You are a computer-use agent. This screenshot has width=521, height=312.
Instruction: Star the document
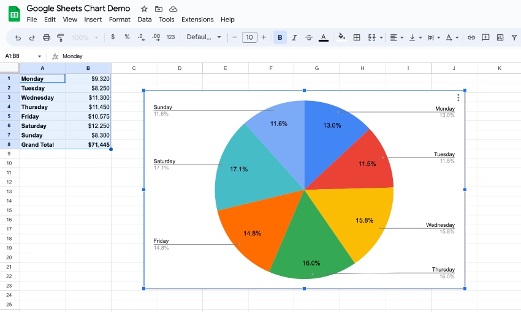144,9
